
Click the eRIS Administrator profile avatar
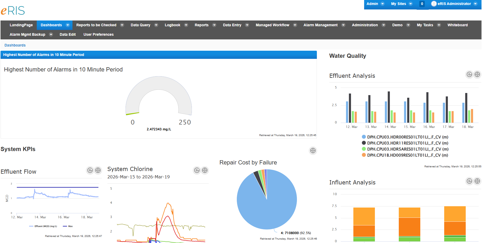434,4
